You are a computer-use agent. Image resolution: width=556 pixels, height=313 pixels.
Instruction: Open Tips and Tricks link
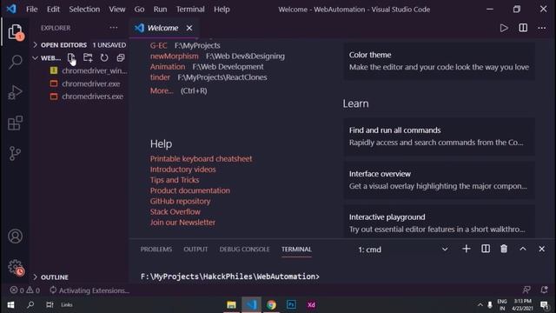pyautogui.click(x=175, y=180)
